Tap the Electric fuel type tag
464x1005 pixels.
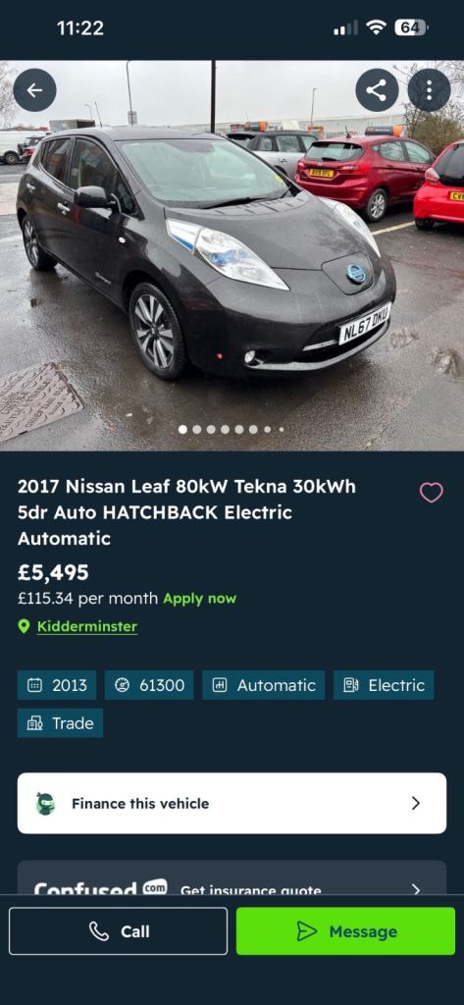tap(384, 685)
